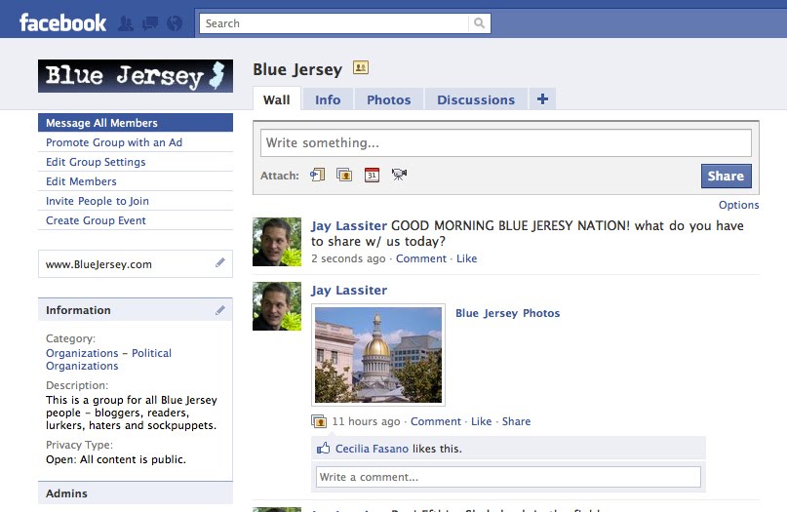This screenshot has height=512, width=787.
Task: Click the photo album icon next to 11 hours ago
Action: coord(319,421)
